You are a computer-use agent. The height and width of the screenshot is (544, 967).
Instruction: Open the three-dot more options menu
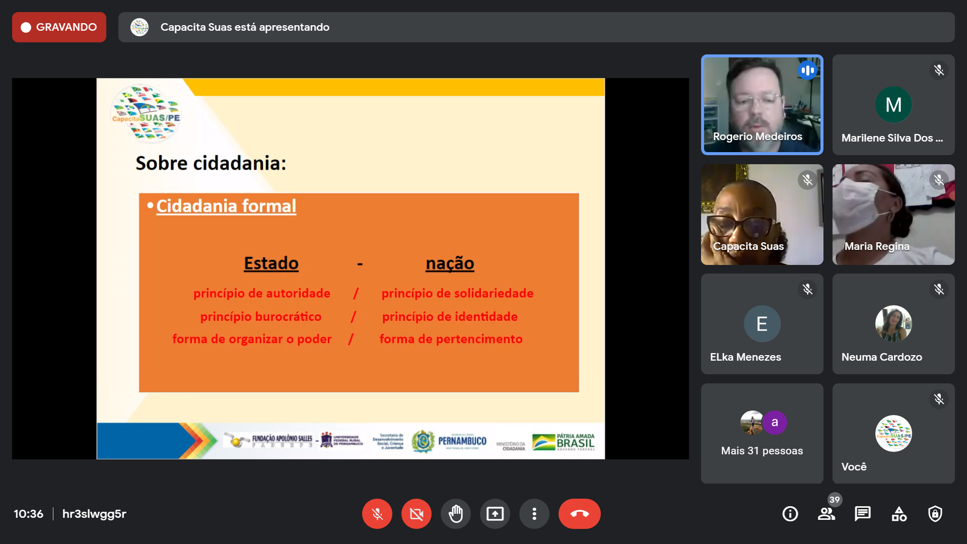click(x=534, y=514)
